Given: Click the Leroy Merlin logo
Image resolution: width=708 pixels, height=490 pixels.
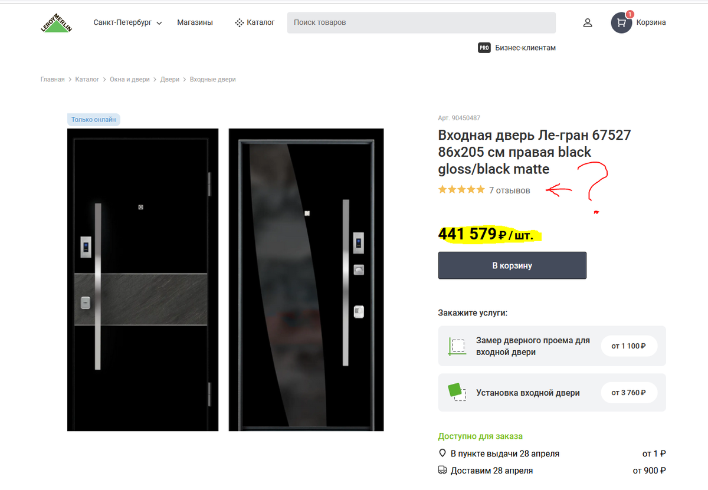Looking at the screenshot, I should (x=56, y=23).
